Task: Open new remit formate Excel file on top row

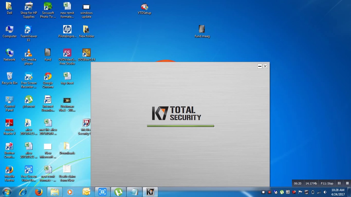Action: [x=67, y=10]
